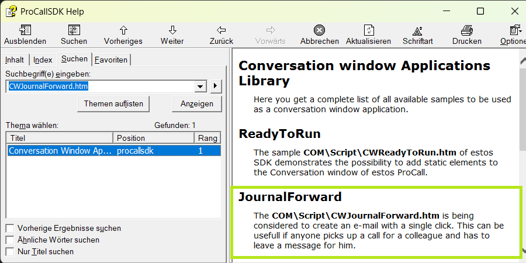Check the Nur Titel suchen option
The image size is (526, 263).
coord(10,252)
